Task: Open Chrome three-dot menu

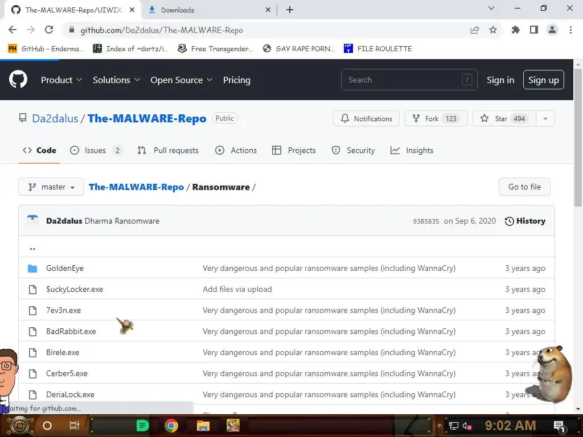Action: 570,30
